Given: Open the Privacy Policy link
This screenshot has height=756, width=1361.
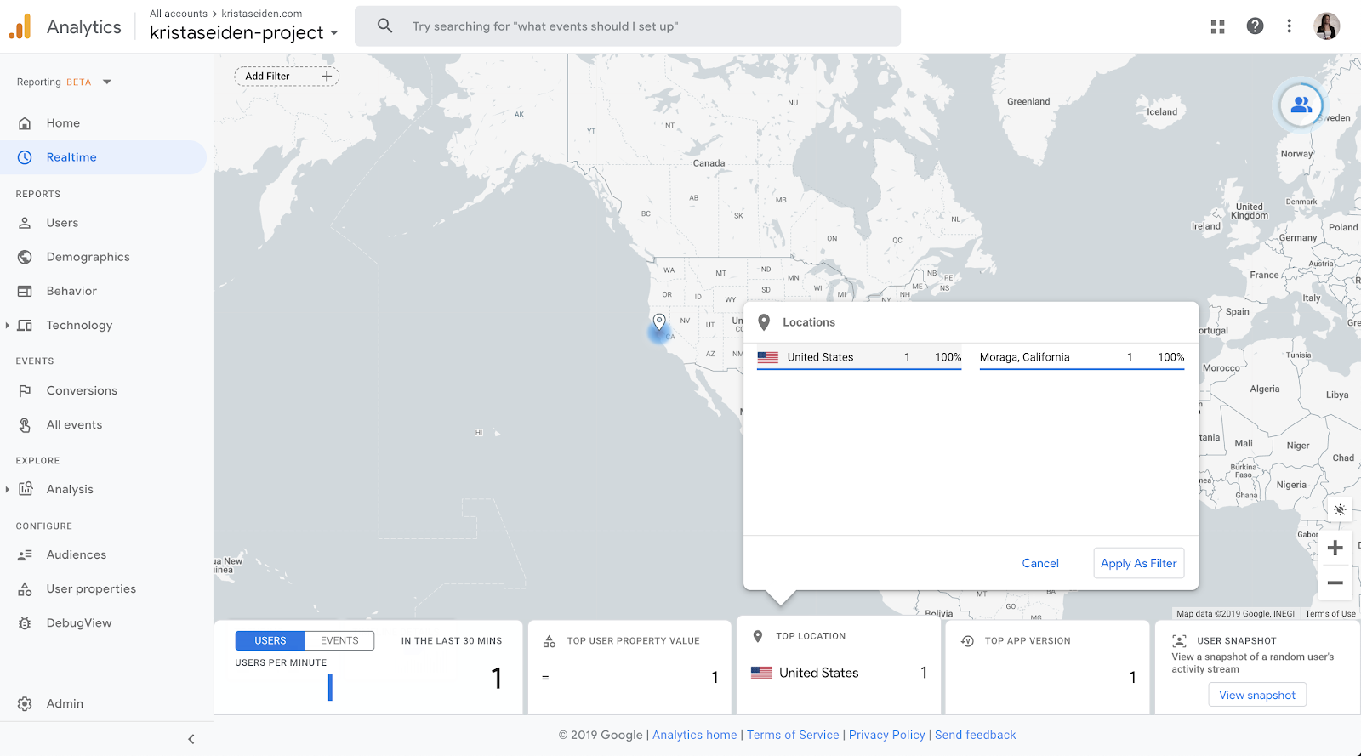Looking at the screenshot, I should 887,735.
